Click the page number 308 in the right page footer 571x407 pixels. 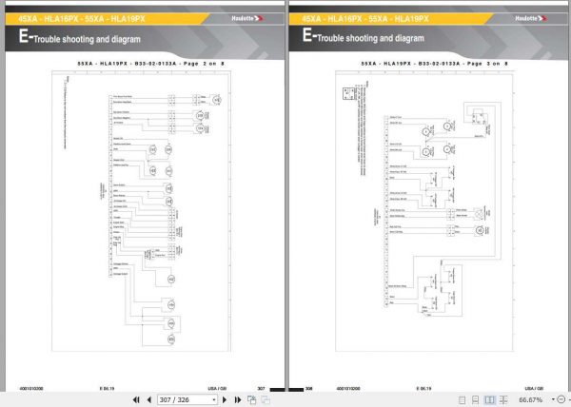click(308, 388)
